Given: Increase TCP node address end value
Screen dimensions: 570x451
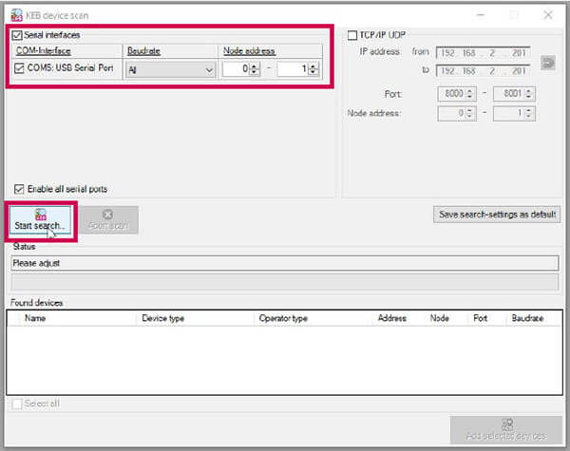Looking at the screenshot, I should (x=529, y=110).
